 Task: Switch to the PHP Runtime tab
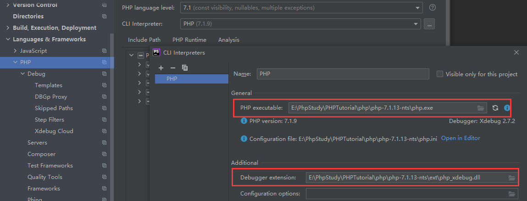point(189,39)
